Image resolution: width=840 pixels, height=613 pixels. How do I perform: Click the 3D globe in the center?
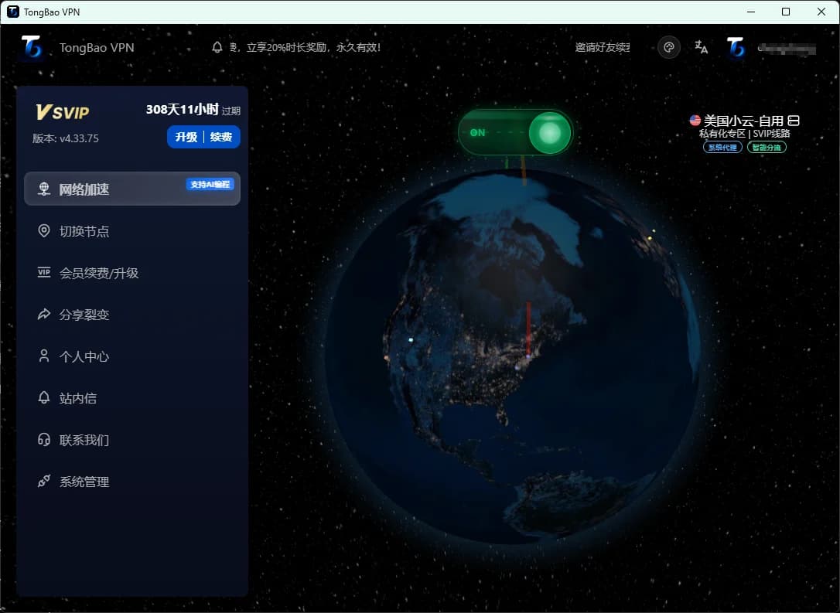tap(513, 356)
